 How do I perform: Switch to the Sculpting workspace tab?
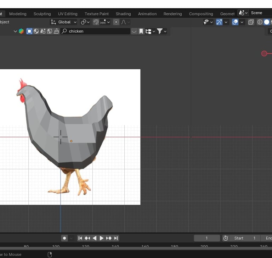[x=42, y=14]
